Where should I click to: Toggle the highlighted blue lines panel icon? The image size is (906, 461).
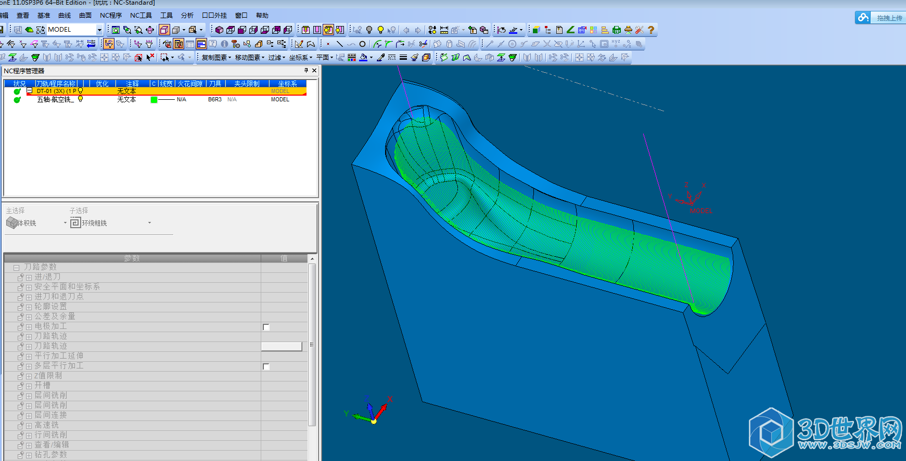tap(201, 44)
